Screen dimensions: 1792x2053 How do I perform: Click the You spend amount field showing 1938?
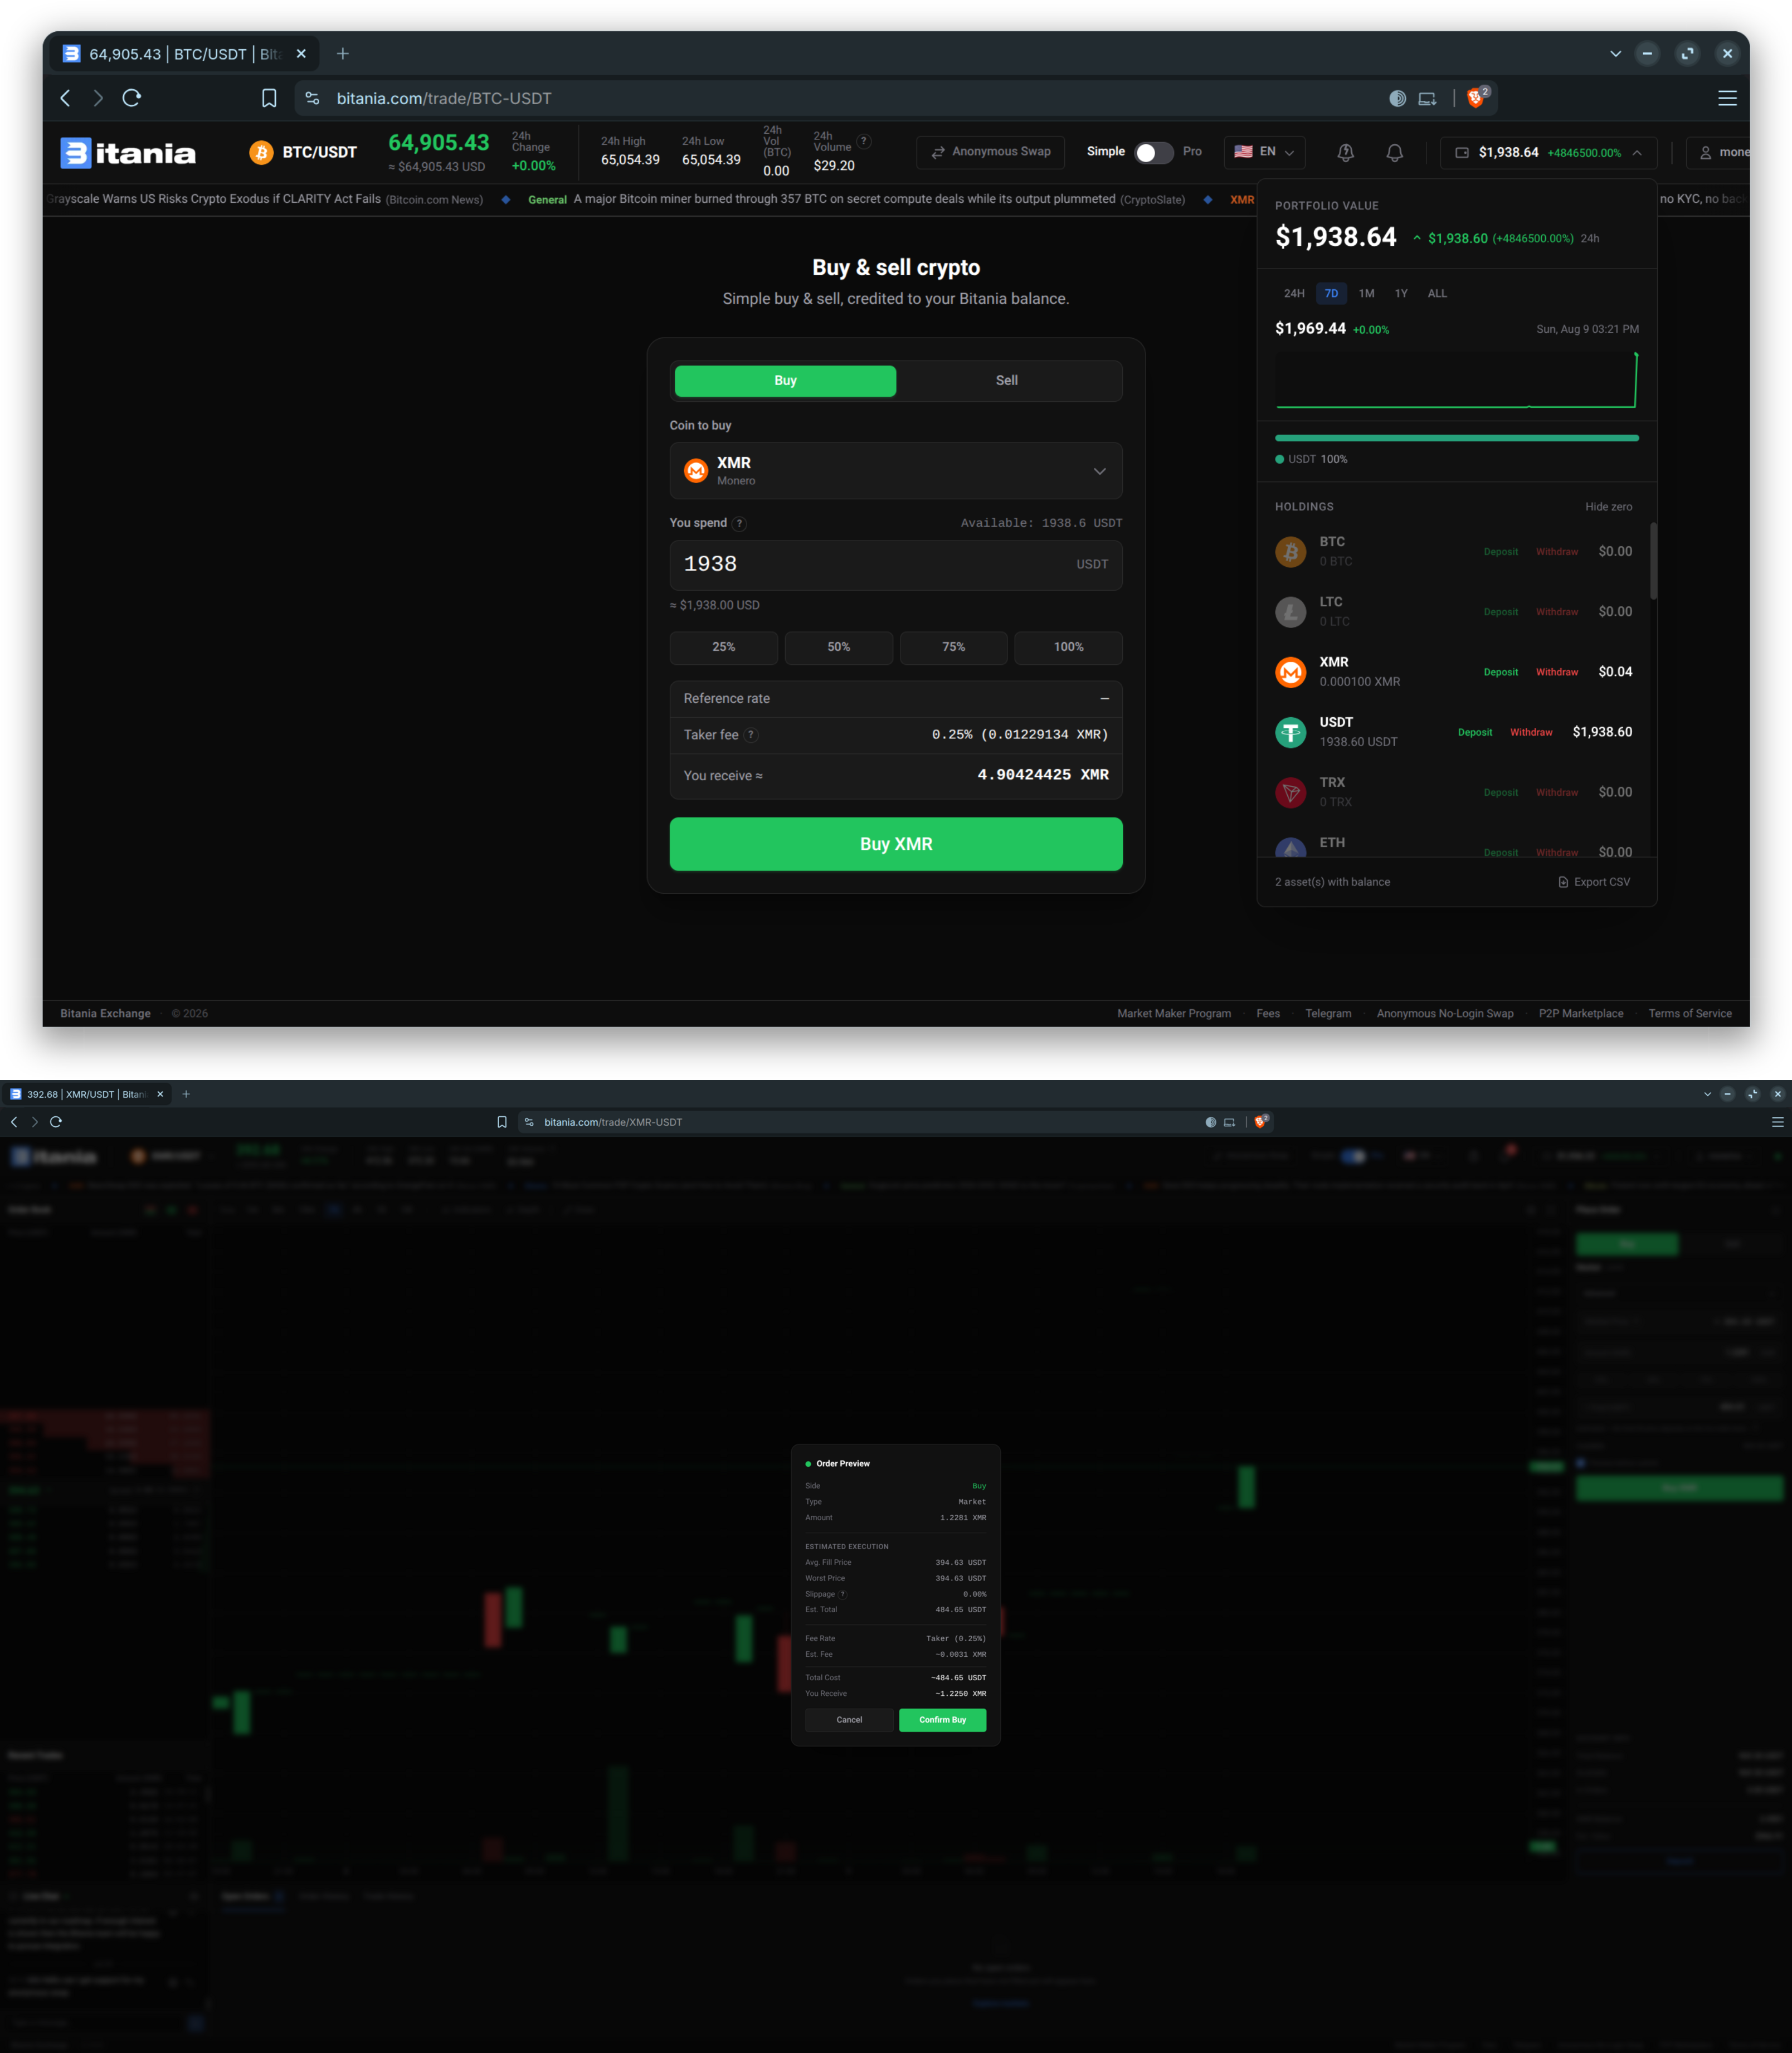coord(895,565)
